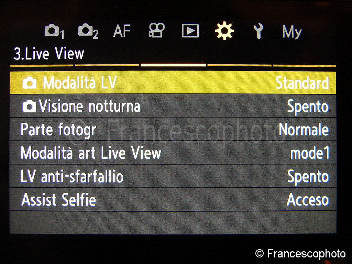Jump to the last page indicator segment
Screen dimensions: 352x264
point(305,66)
